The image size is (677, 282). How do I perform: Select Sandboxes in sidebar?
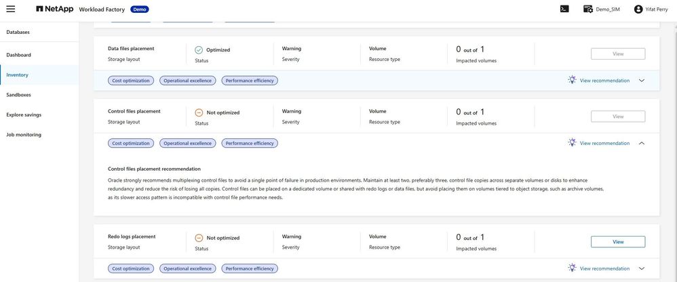[19, 95]
